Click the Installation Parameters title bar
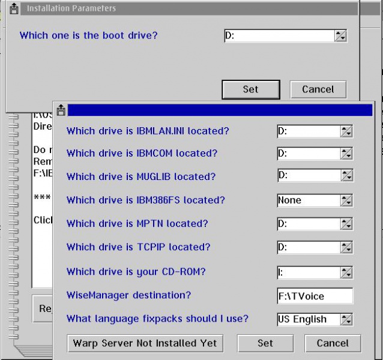Image resolution: width=383 pixels, height=360 pixels. pyautogui.click(x=189, y=9)
